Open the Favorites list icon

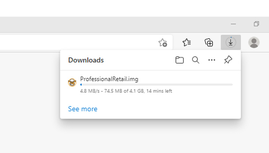(187, 42)
